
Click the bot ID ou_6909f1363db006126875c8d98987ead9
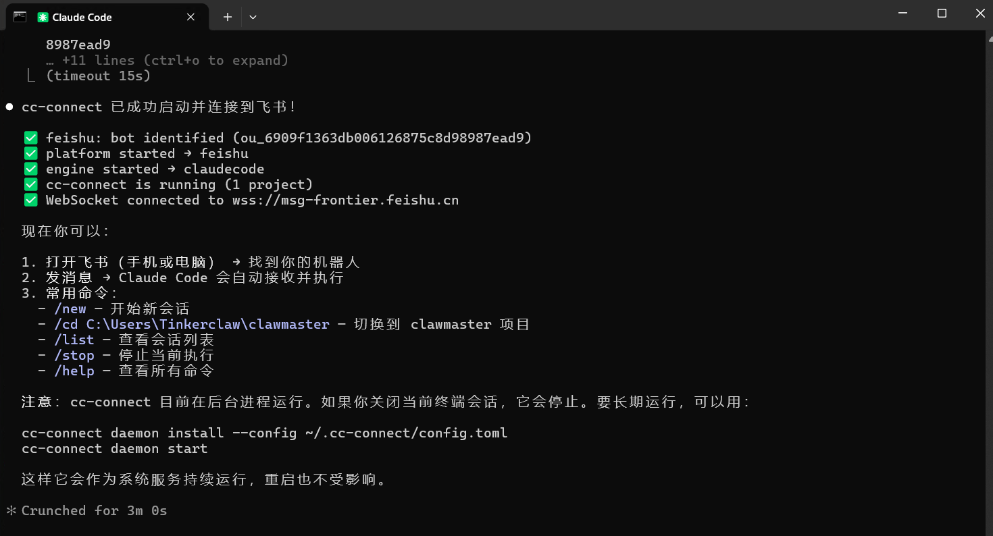(382, 138)
